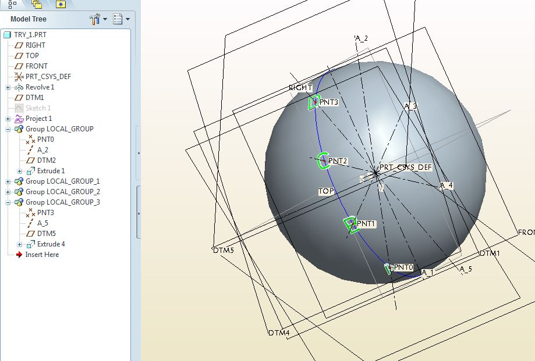Viewport: 535px width, 361px height.
Task: Select the Group LOCAL_GROUP_1 icon
Action: click(x=19, y=181)
